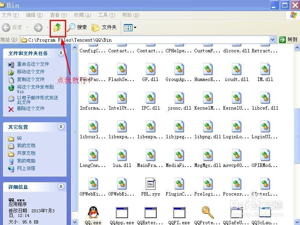Select the QQPI.exe file icon
Viewport: 300px width, 225px height.
click(x=179, y=212)
